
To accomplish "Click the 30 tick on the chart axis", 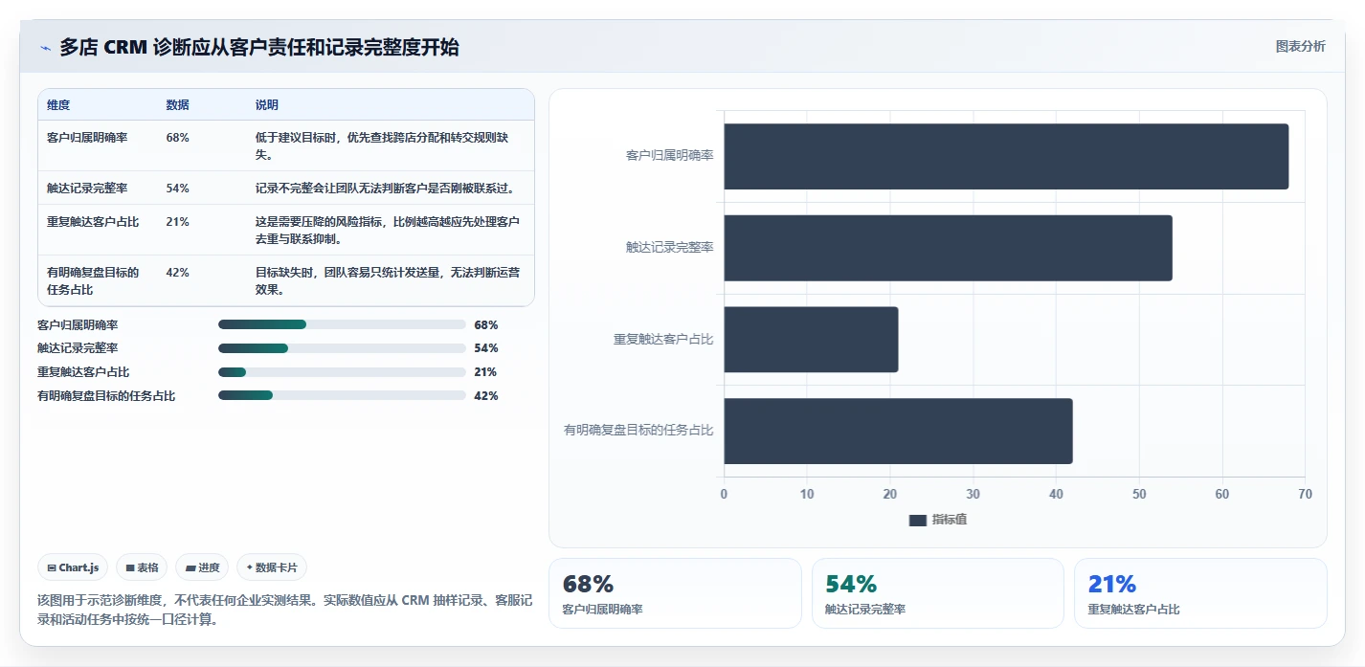I will click(x=973, y=494).
